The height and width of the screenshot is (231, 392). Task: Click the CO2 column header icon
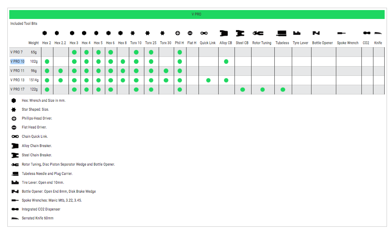pos(366,33)
